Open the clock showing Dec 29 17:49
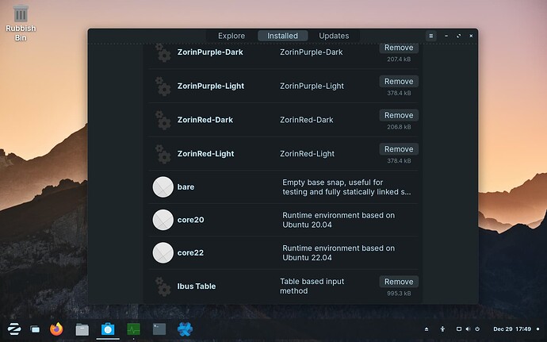The width and height of the screenshot is (547, 342). coord(512,329)
